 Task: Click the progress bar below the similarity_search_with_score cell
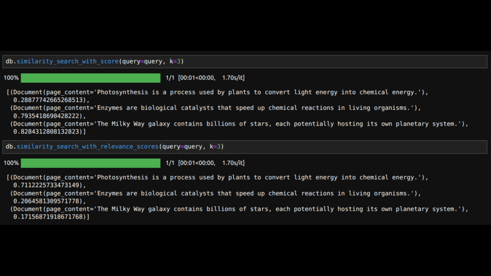tap(91, 78)
